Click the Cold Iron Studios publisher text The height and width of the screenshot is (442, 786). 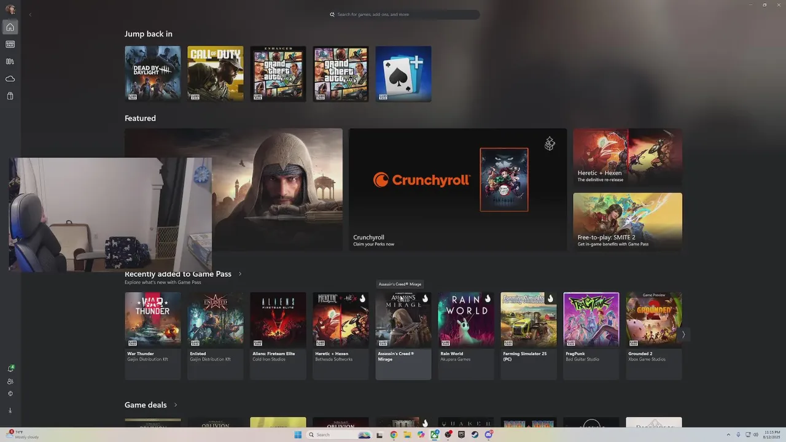[x=273, y=359]
